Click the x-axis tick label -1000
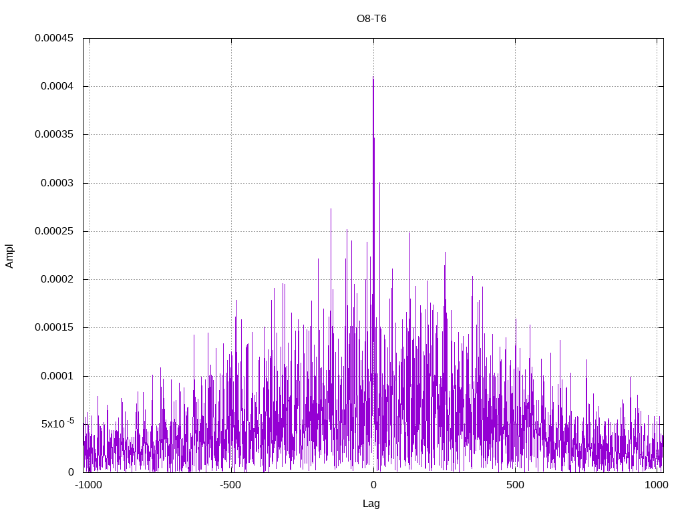The height and width of the screenshot is (513, 684). coord(89,485)
